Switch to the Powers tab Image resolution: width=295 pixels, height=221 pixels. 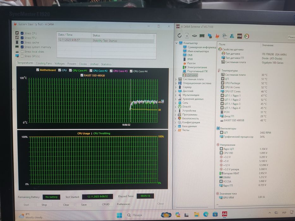72,64
